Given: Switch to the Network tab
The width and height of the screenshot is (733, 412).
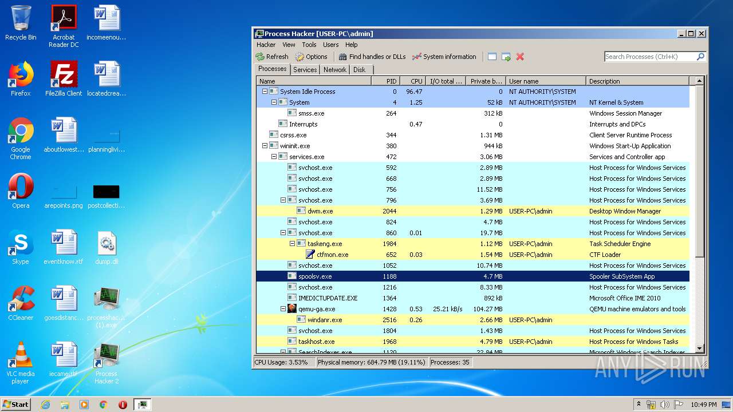Looking at the screenshot, I should point(335,70).
